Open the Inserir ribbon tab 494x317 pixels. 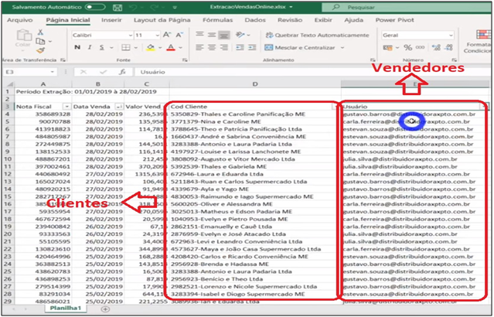pyautogui.click(x=111, y=19)
